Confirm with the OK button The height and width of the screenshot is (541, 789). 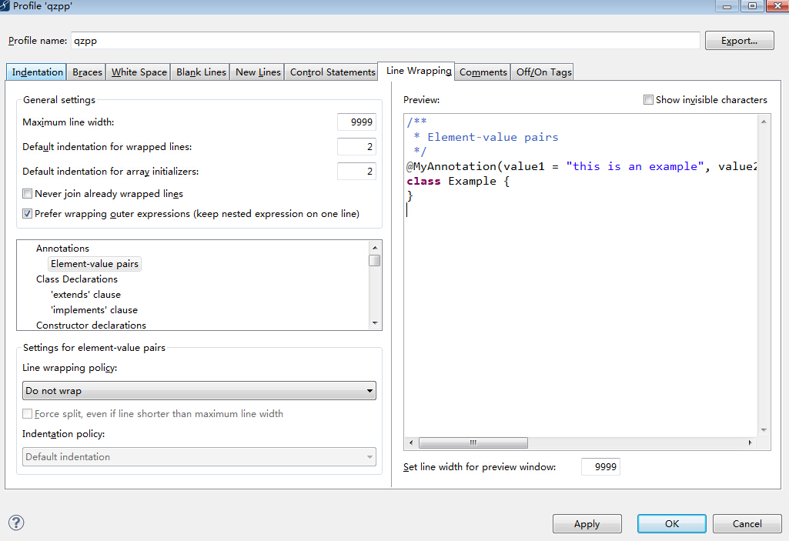pos(671,524)
